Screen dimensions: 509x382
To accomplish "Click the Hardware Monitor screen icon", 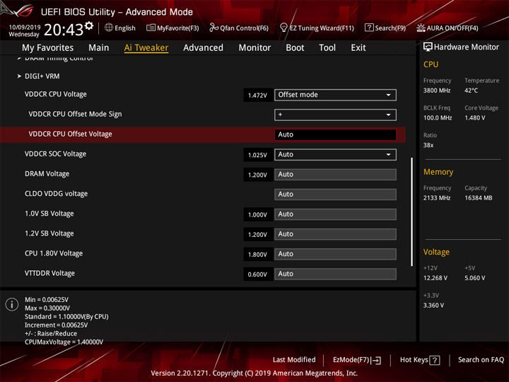I will click(428, 47).
